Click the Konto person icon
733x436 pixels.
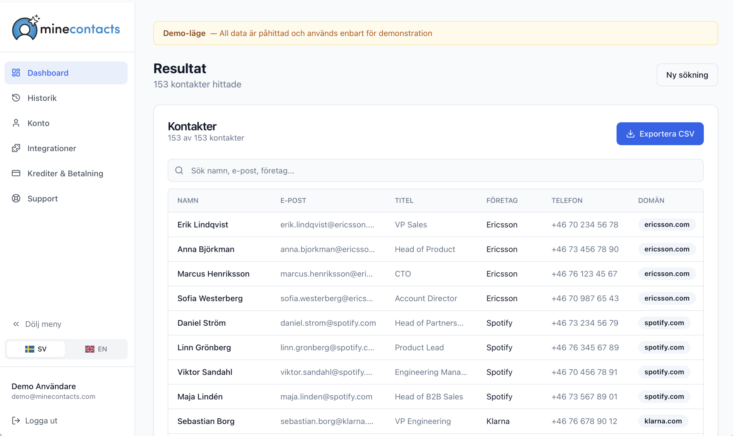(x=16, y=123)
